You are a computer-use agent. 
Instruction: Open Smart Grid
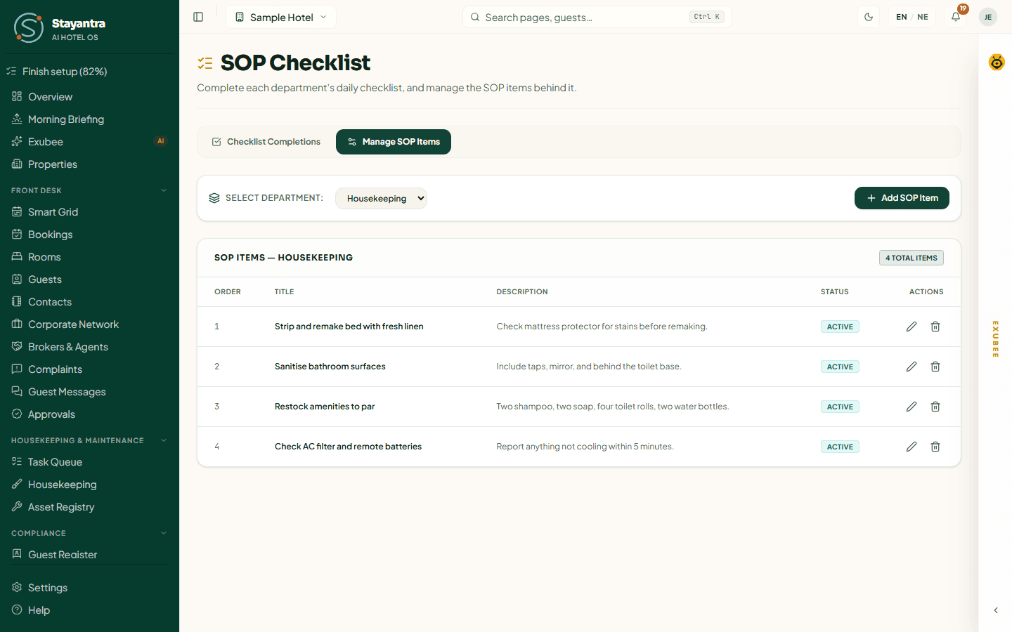click(89, 212)
